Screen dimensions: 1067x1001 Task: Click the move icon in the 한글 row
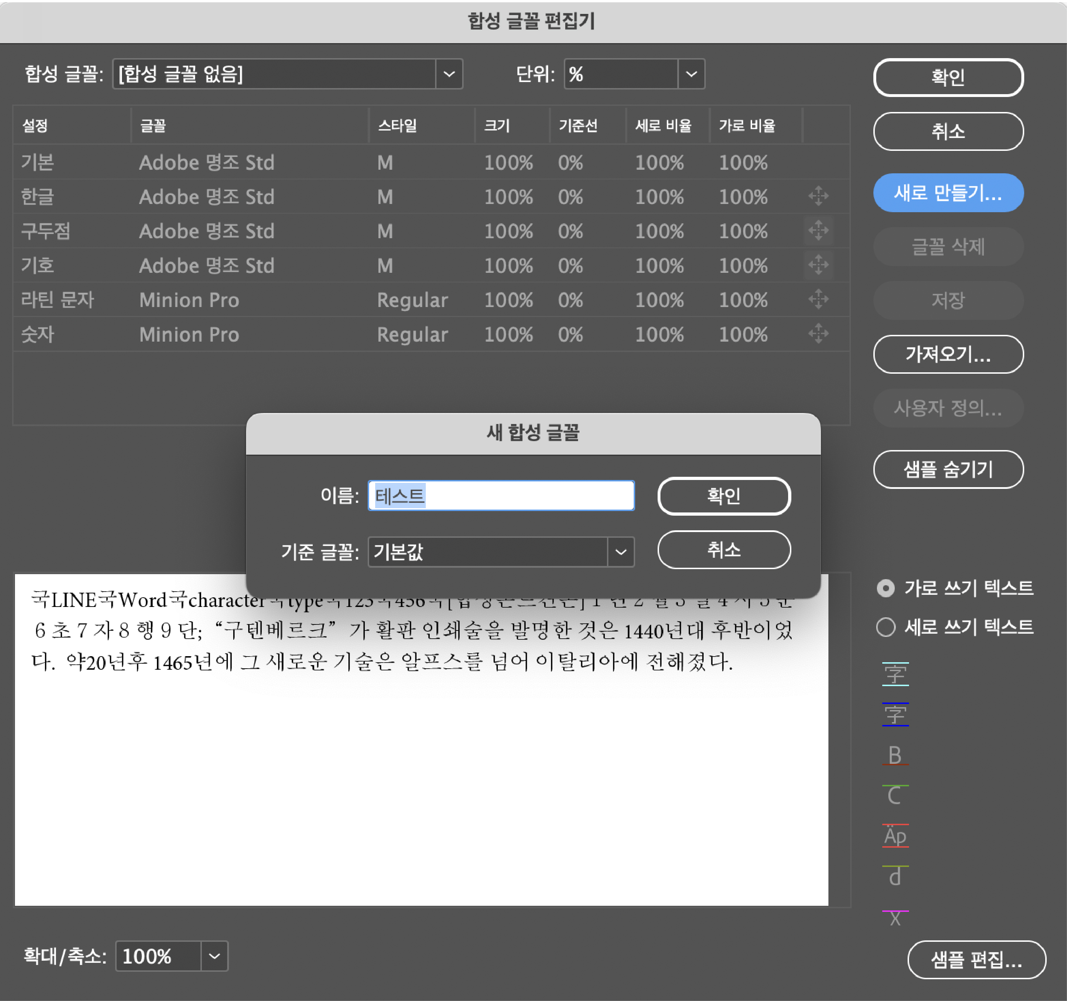coord(818,196)
